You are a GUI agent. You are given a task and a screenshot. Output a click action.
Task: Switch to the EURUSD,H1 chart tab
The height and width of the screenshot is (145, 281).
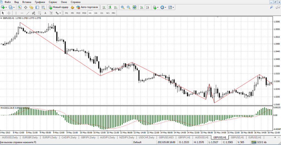tap(255, 138)
